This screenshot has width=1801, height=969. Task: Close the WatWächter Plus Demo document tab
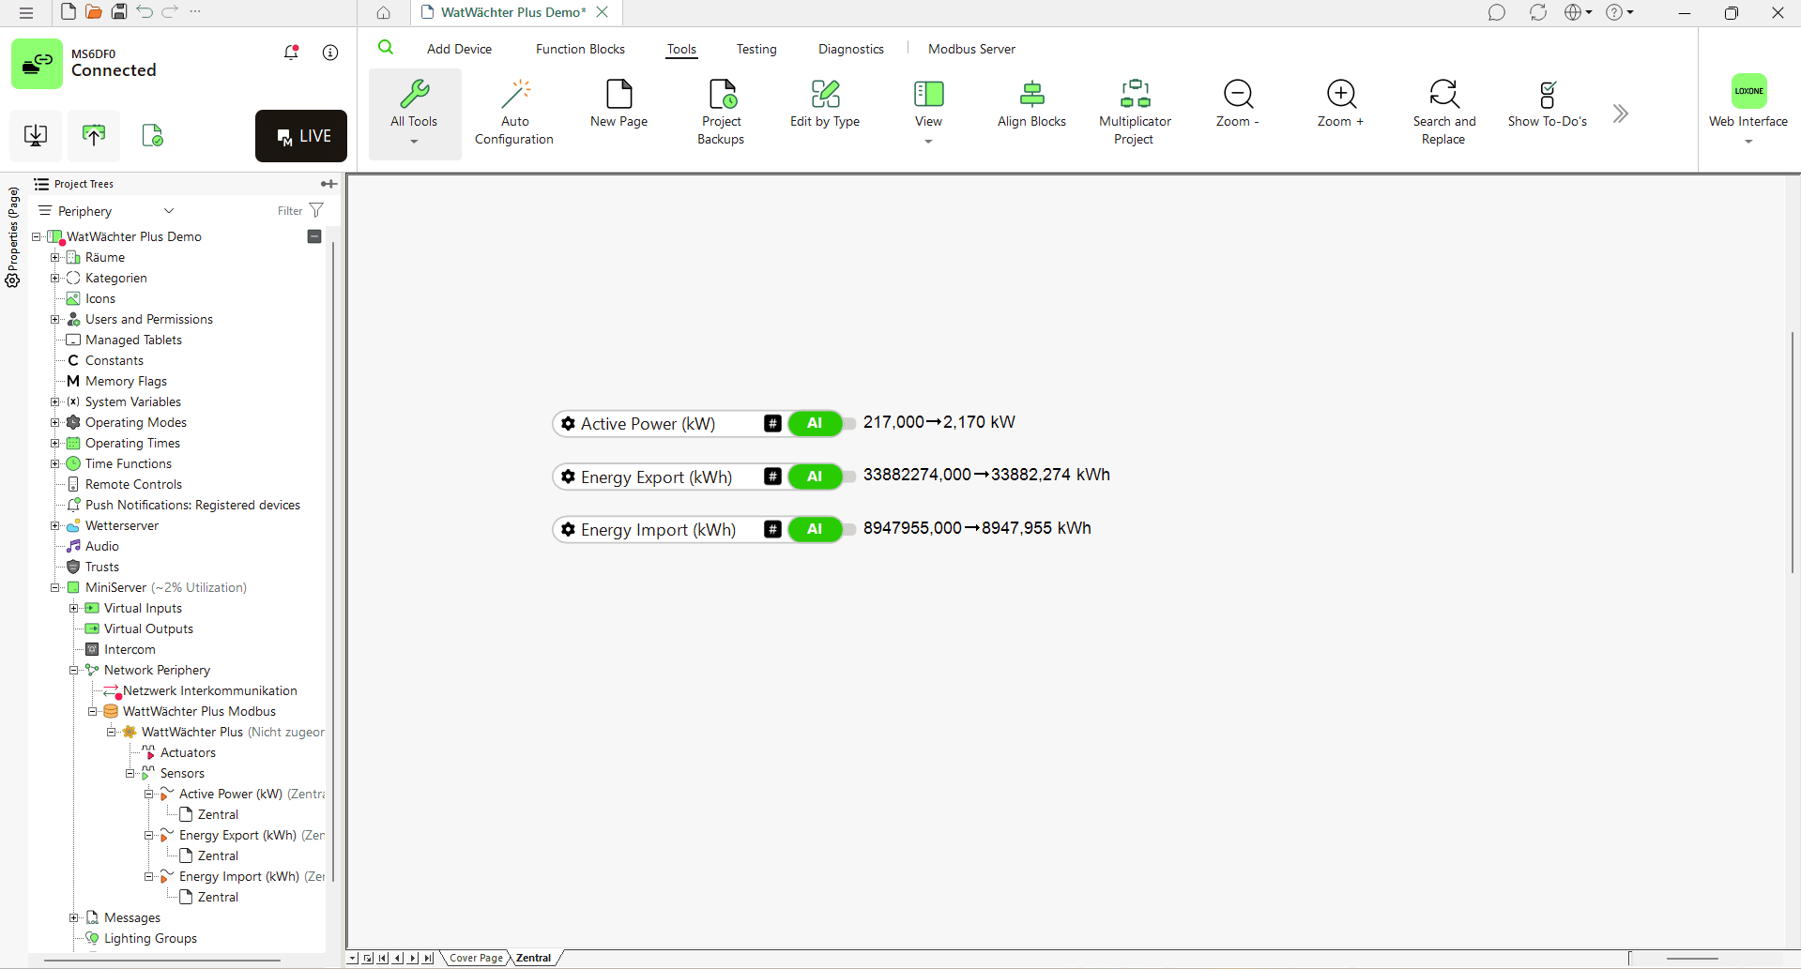[x=603, y=12]
